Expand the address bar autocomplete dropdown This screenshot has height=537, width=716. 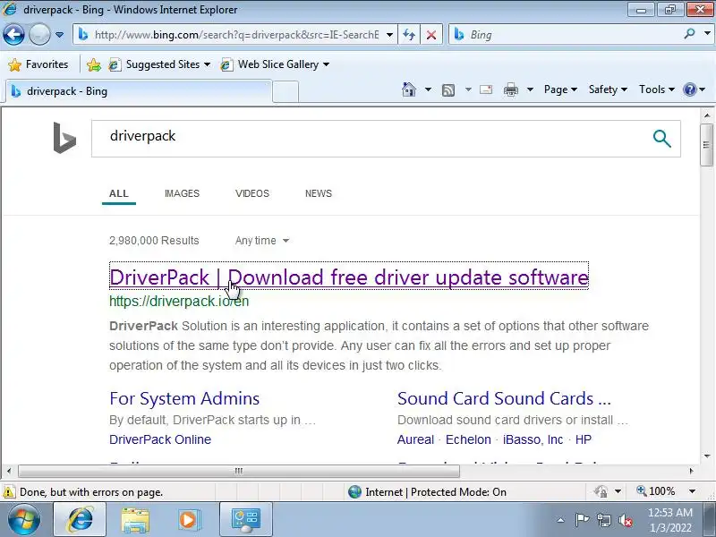389,35
